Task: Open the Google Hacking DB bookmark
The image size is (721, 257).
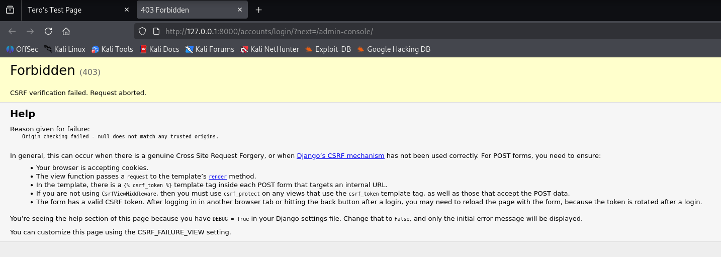Action: click(x=394, y=49)
